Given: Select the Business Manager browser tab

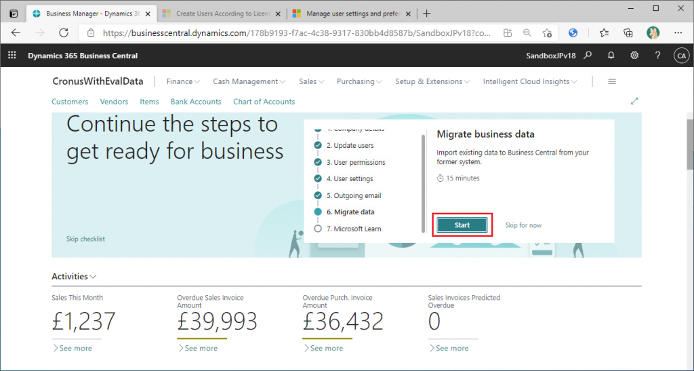Looking at the screenshot, I should click(91, 14).
